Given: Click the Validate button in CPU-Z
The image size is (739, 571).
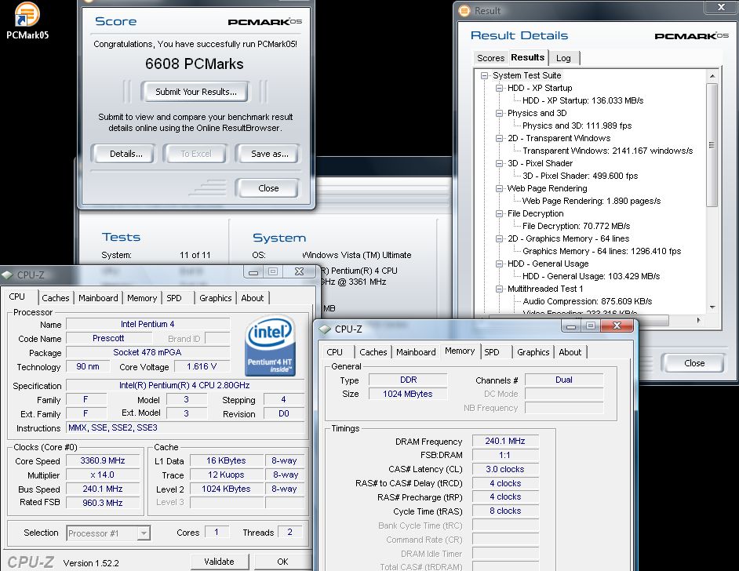Looking at the screenshot, I should (219, 562).
